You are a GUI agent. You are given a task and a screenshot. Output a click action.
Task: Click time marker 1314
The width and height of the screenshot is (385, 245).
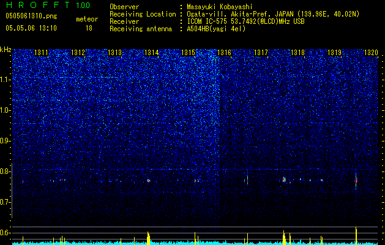[x=151, y=53]
